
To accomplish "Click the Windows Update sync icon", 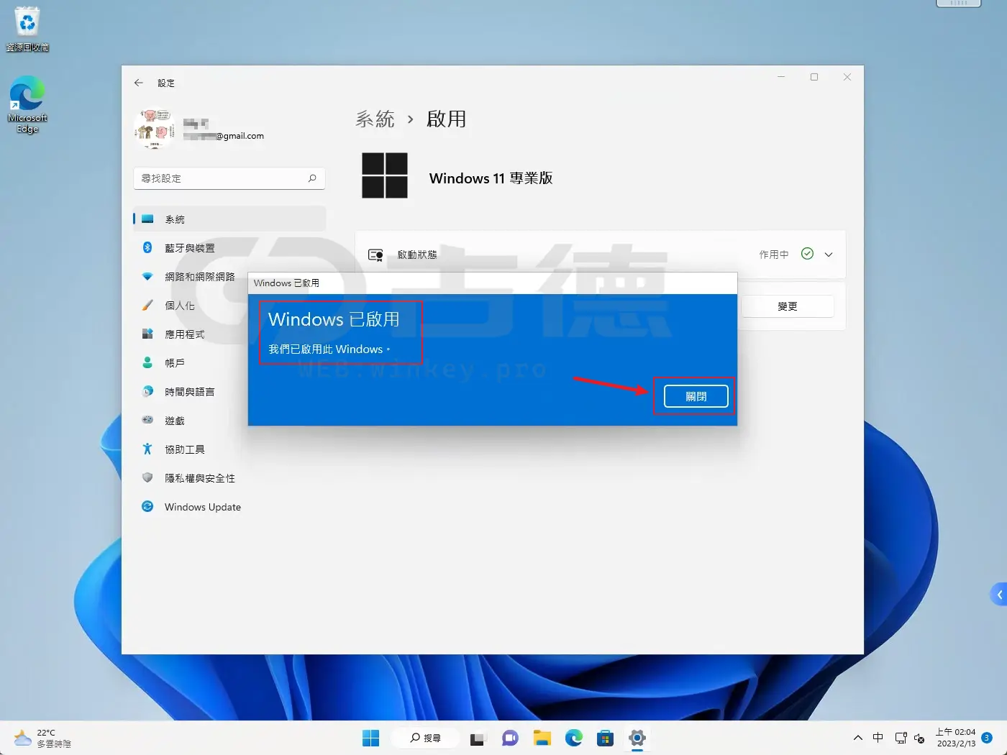I will pos(147,506).
